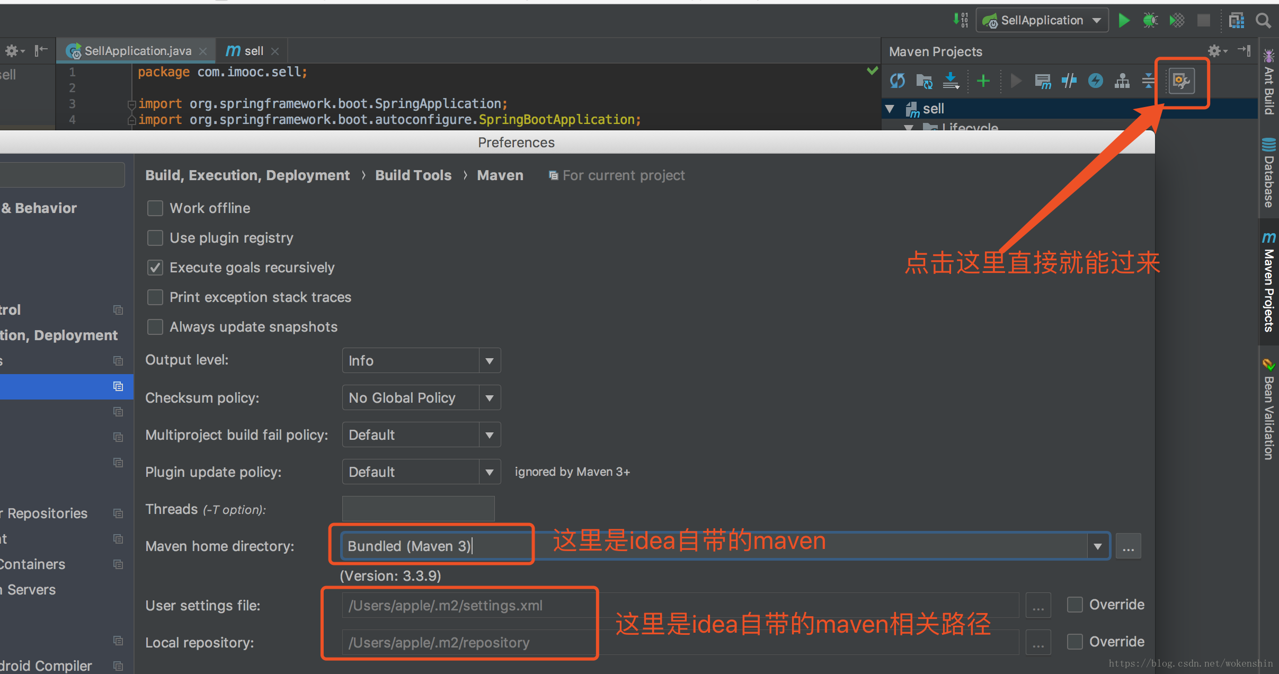Click the Make Project build icon
This screenshot has height=674, width=1279.
pyautogui.click(x=961, y=20)
